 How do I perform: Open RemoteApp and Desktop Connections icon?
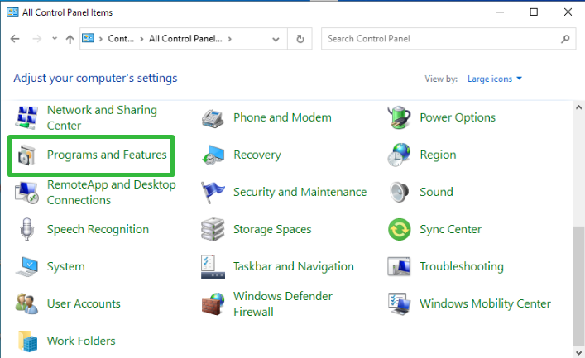[26, 192]
